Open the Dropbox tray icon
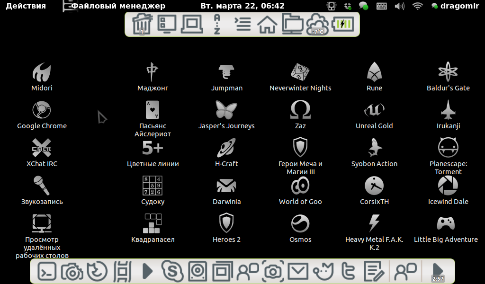 click(348, 6)
